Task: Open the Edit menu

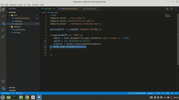Action: click(6, 5)
